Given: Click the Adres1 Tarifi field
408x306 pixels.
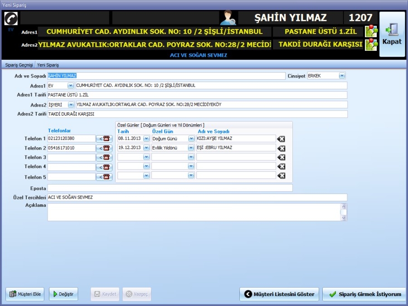Looking at the screenshot, I should 197,95.
